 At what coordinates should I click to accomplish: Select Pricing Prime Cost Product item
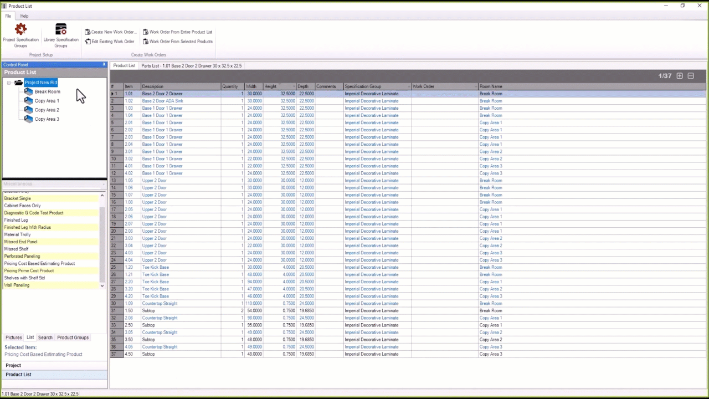(x=51, y=270)
